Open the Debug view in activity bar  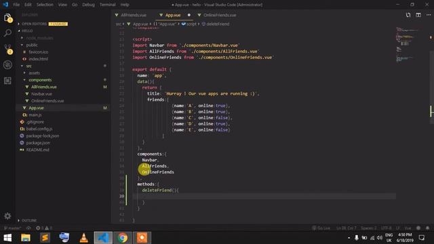pyautogui.click(x=7, y=65)
